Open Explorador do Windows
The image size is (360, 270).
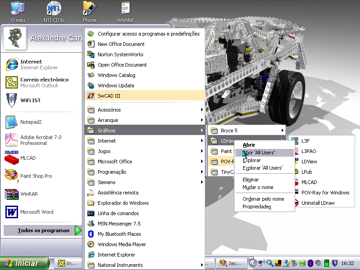(x=144, y=203)
